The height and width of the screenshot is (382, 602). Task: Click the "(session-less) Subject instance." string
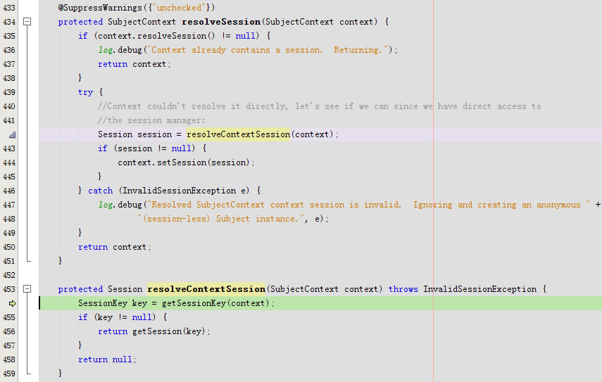[221, 219]
